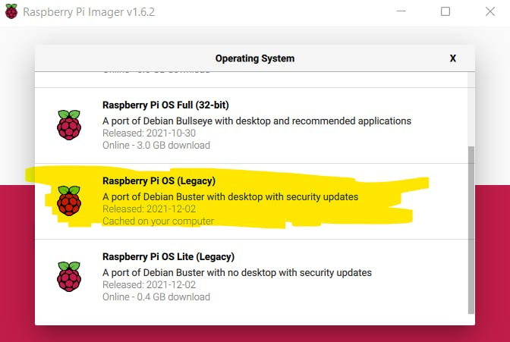Viewport: 510px width, 342px height.
Task: Click the Raspberry Pi OS Lite raspberry icon
Action: [69, 276]
